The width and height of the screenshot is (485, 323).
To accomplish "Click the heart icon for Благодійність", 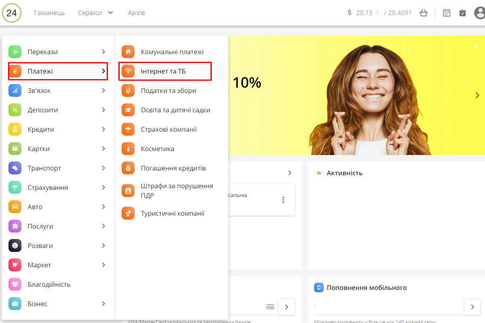I will 15,284.
